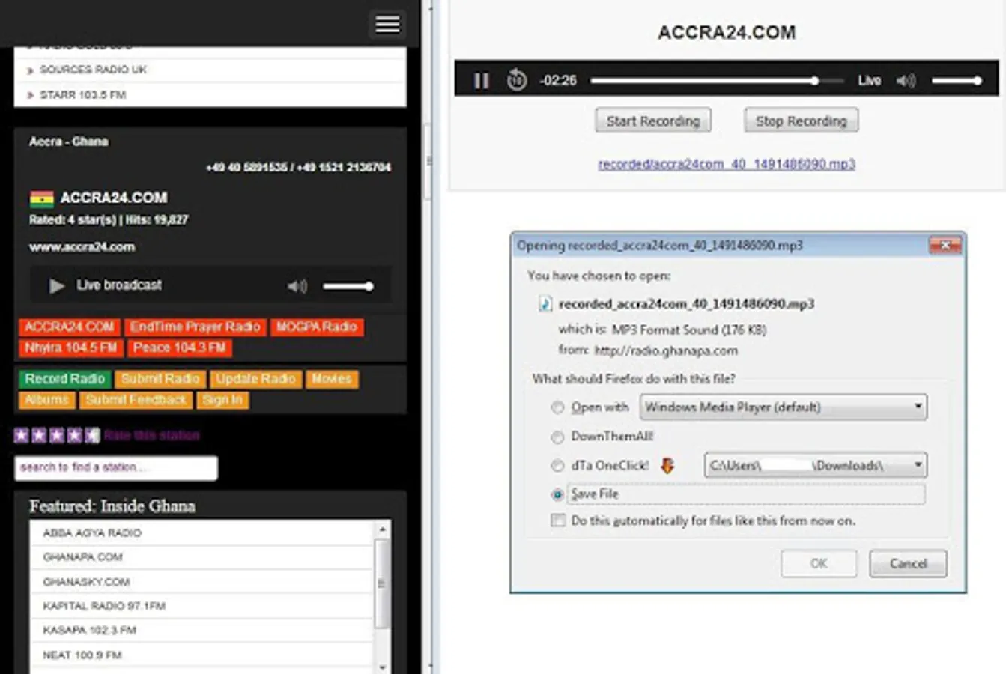This screenshot has width=1006, height=674.
Task: Click the rewind 10 seconds icon
Action: [x=517, y=79]
